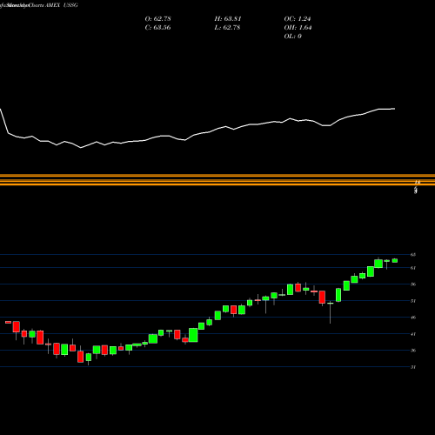Click the 51 price axis label

(413, 301)
